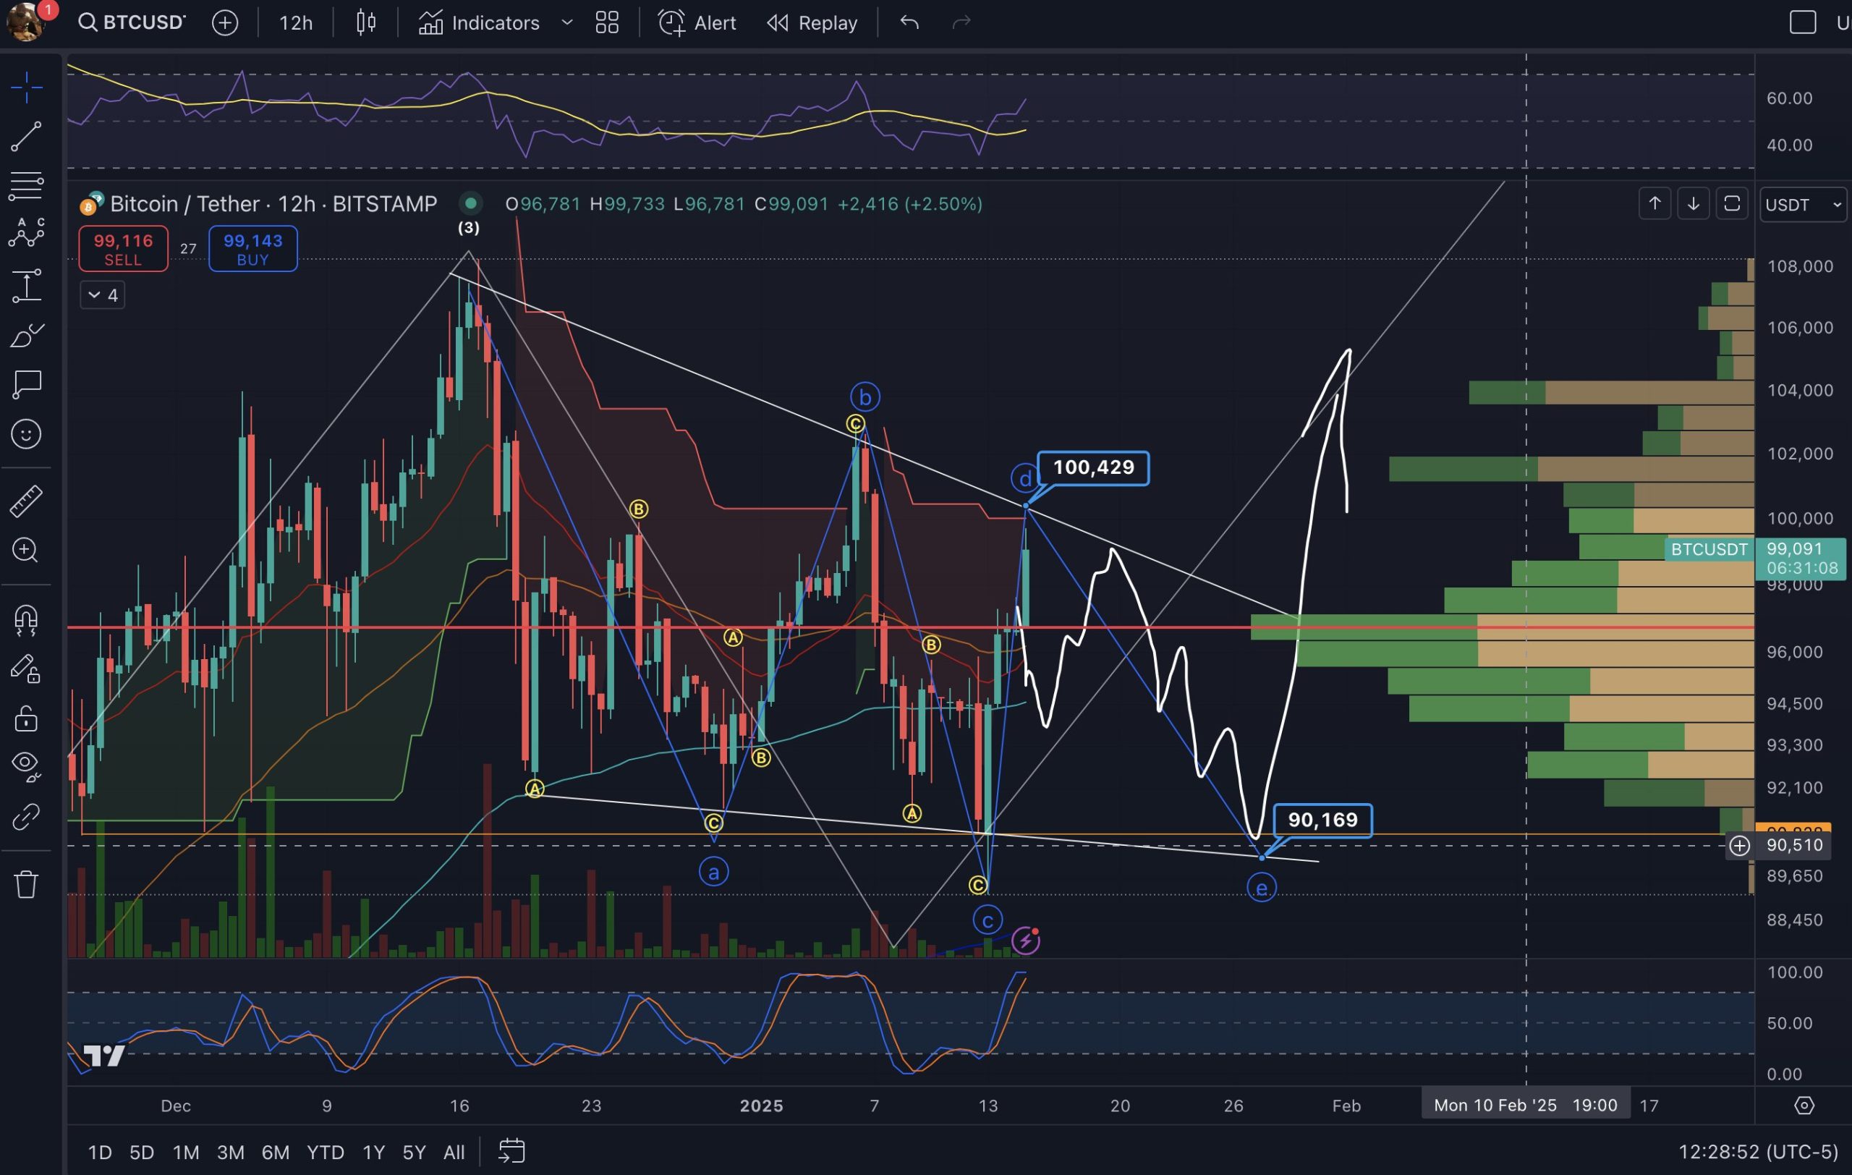Viewport: 1852px width, 1175px height.
Task: Open the emoji icons tool
Action: coord(26,434)
